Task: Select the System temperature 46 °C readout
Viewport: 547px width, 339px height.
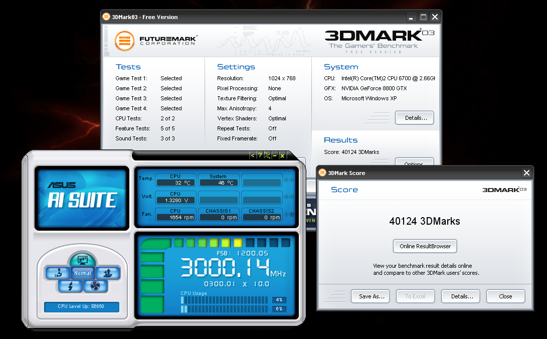Action: tap(219, 183)
